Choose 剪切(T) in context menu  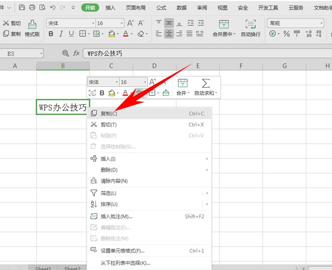point(149,125)
